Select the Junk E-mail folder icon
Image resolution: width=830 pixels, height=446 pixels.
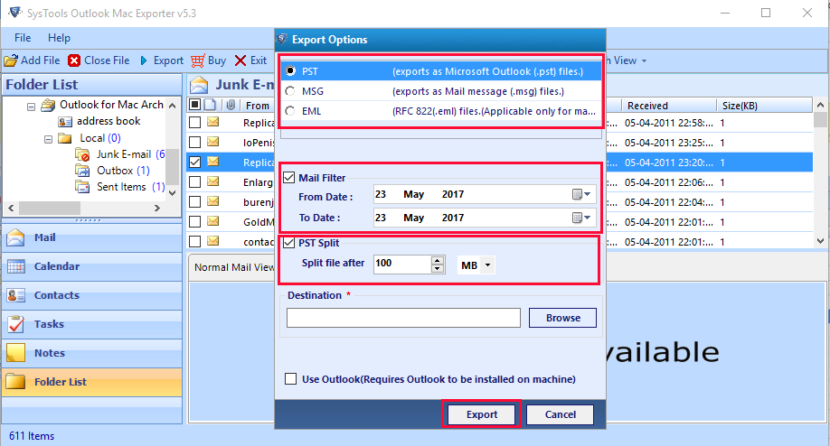82,154
